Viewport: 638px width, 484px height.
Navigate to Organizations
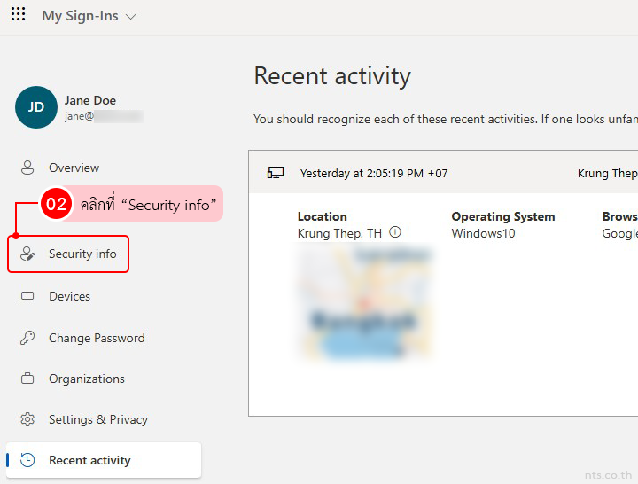[87, 379]
